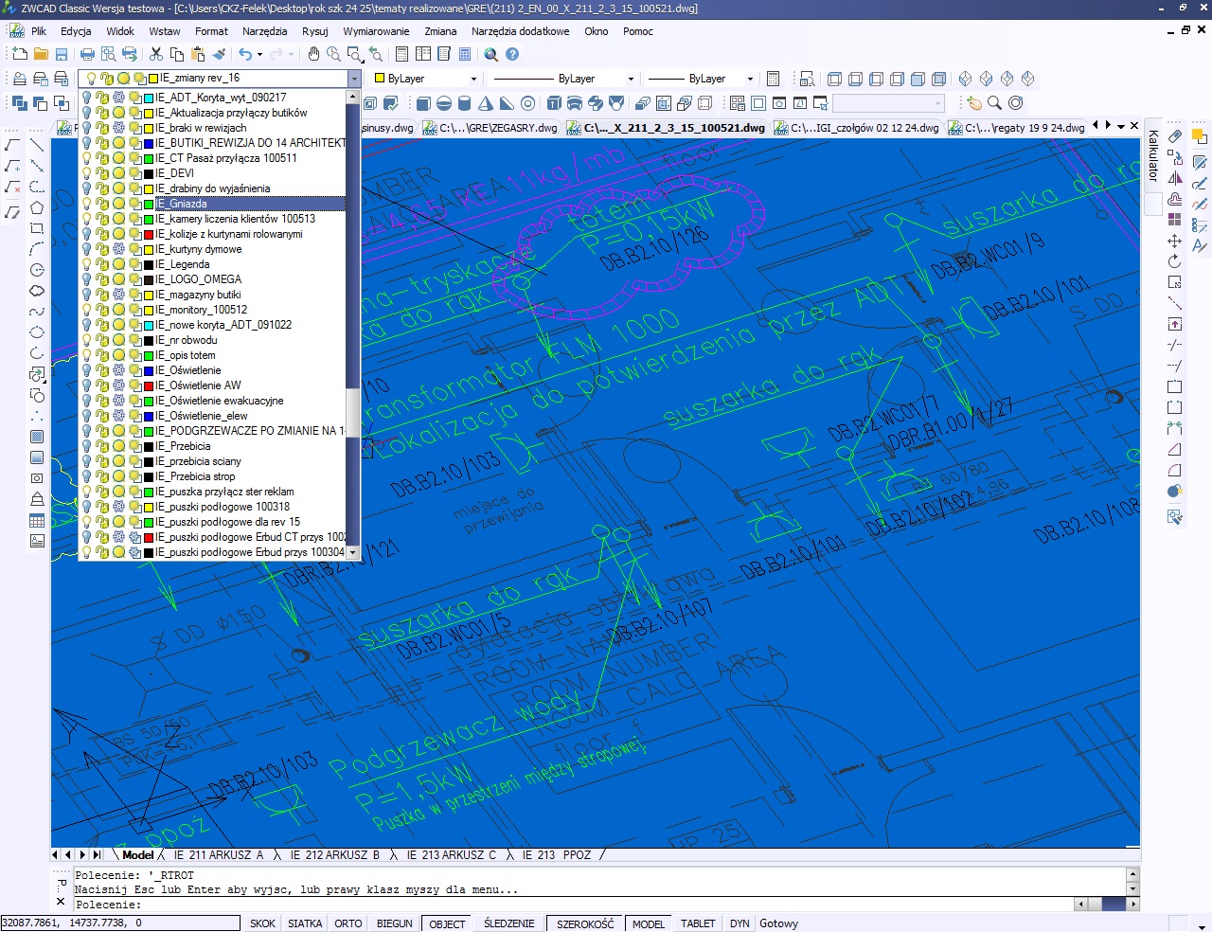Image resolution: width=1212 pixels, height=932 pixels.
Task: Open the ByLayer color dropdown
Action: (x=473, y=79)
